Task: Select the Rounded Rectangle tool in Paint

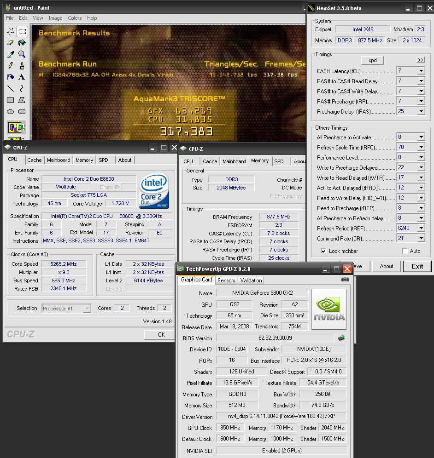Action: click(22, 111)
